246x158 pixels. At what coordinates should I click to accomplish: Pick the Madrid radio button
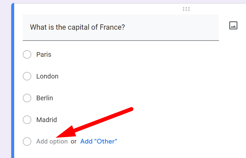point(27,120)
